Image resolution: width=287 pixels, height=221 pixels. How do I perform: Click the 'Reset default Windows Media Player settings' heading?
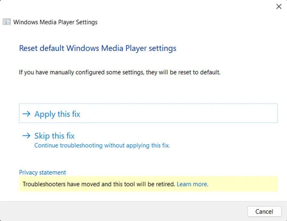(x=98, y=48)
